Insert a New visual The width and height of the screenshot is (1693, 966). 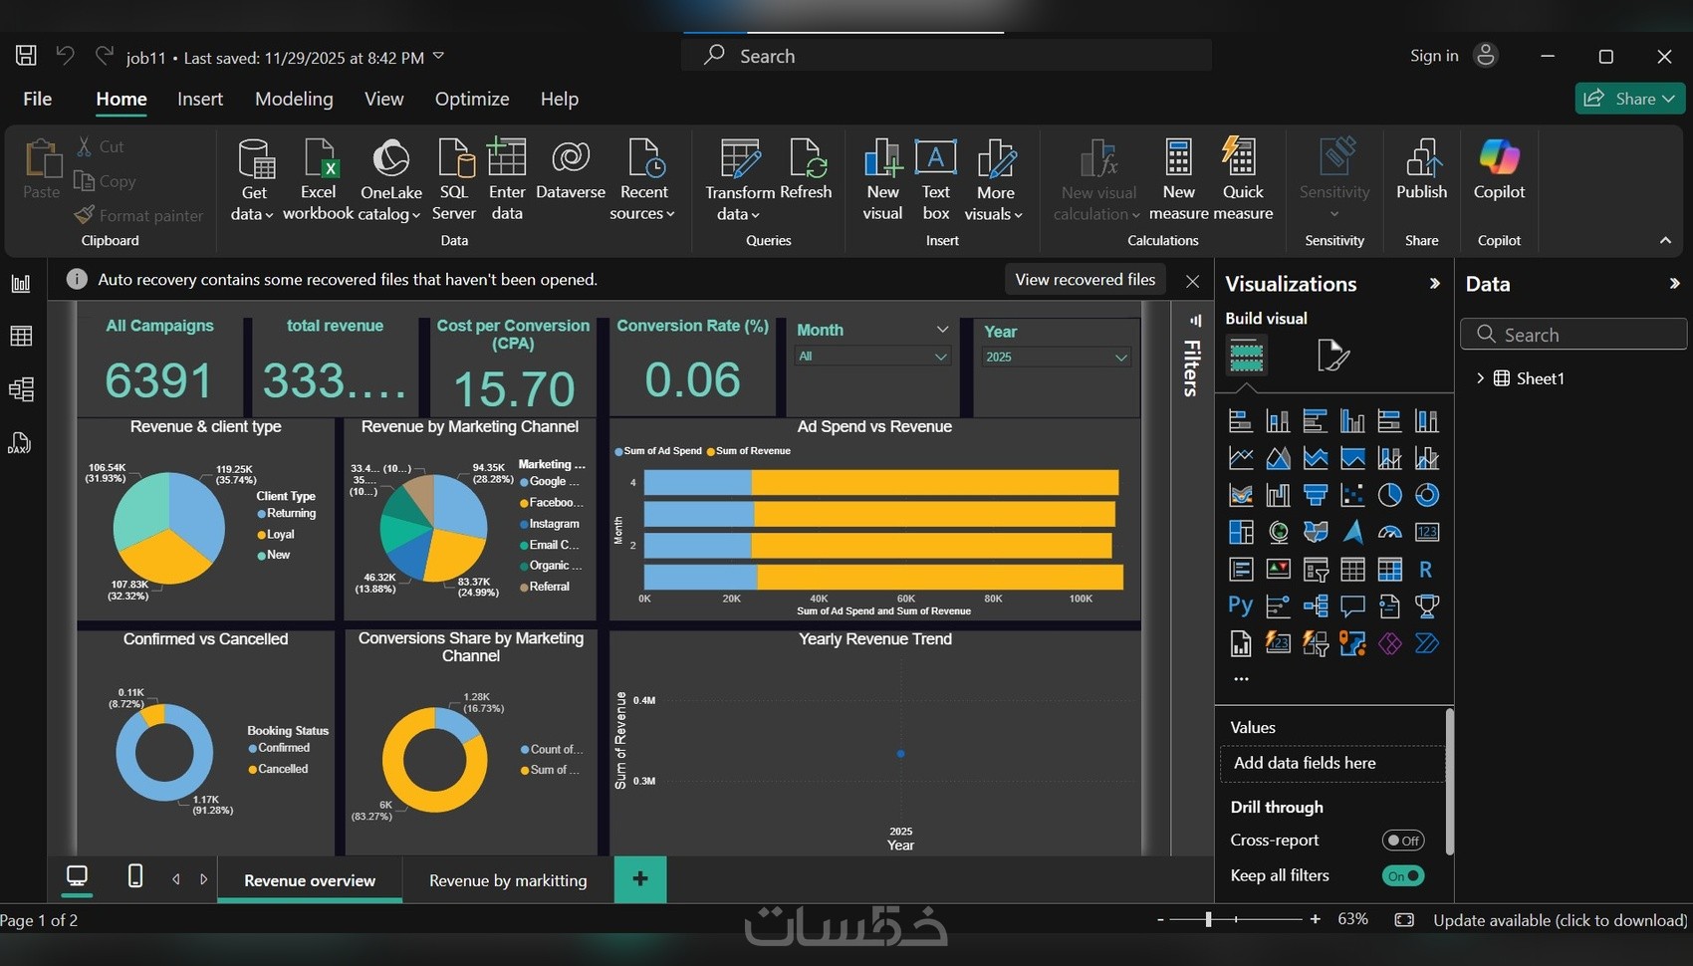click(882, 180)
